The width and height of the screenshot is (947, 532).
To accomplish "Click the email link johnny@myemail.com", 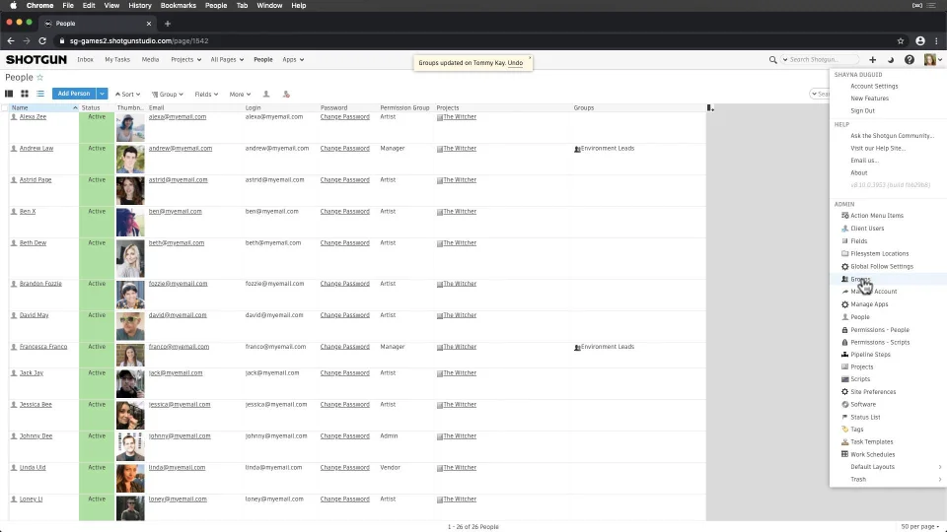I will [180, 436].
